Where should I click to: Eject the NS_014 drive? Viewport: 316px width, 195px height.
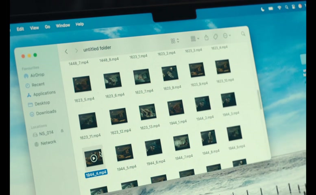coord(62,131)
